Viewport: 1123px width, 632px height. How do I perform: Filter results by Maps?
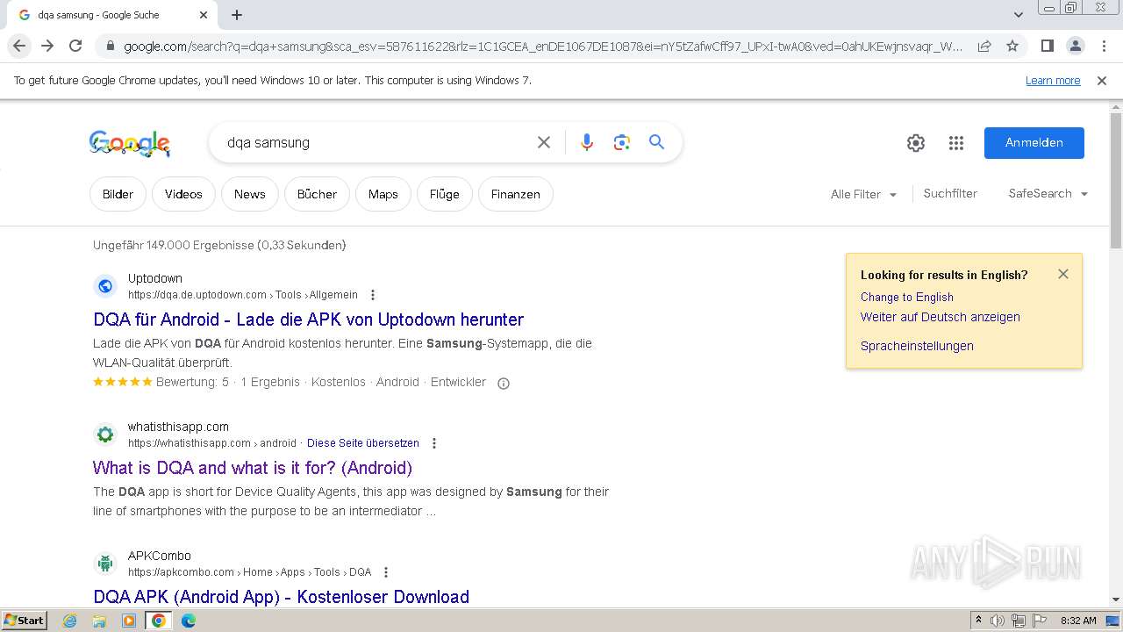tap(383, 194)
